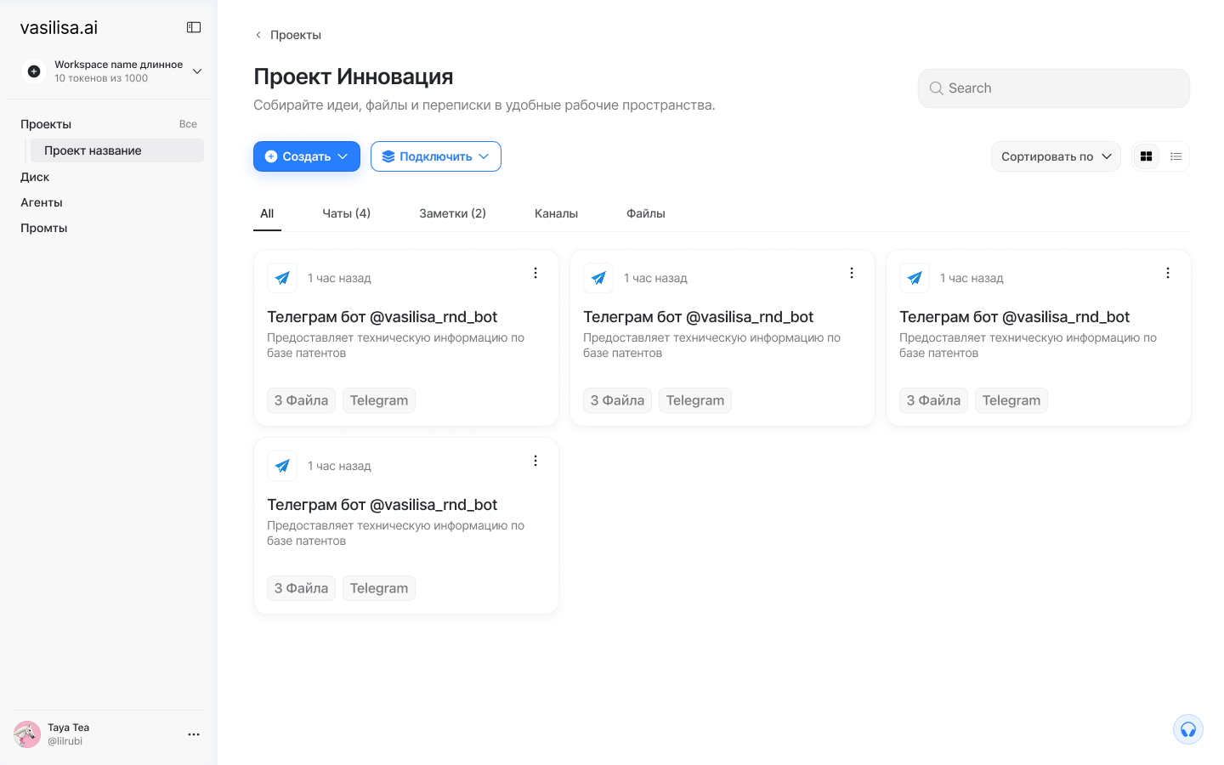Screen dimensions: 1224x765
Task: Switch to grid view layout
Action: point(1147,156)
